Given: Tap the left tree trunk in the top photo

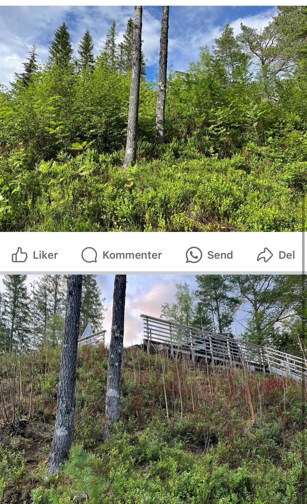Looking at the screenshot, I should [x=133, y=86].
